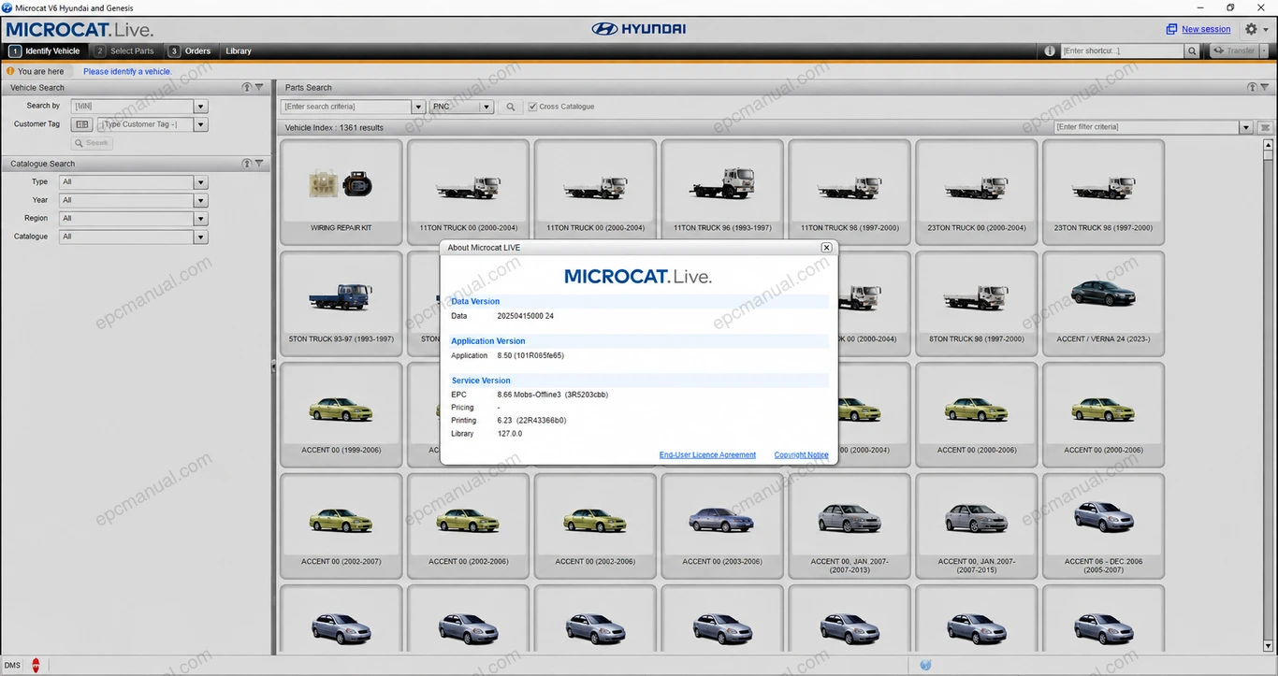Expand the Catalogue dropdown

(x=200, y=237)
